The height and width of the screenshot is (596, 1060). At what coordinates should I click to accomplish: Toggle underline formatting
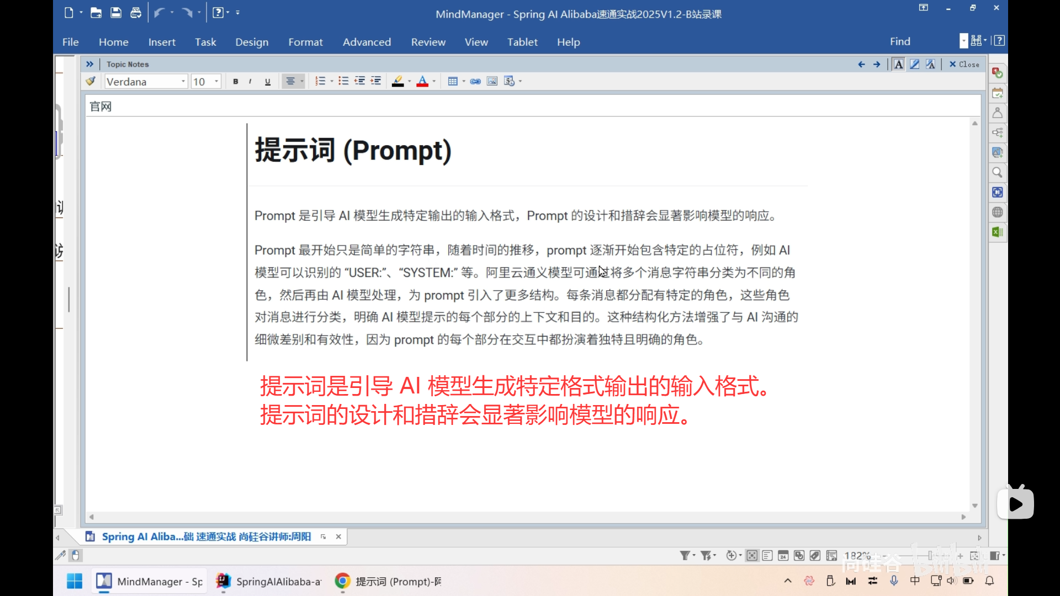(267, 81)
